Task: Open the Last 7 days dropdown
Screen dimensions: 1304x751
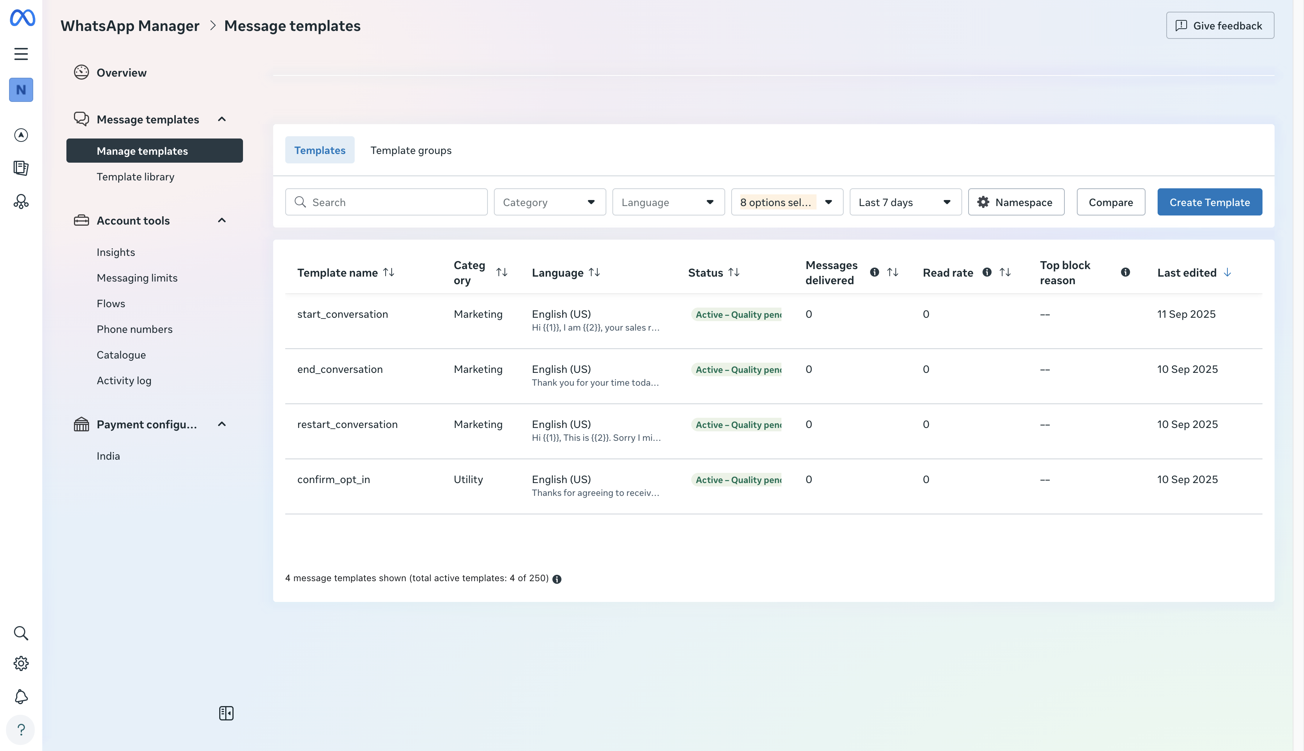Action: point(905,202)
